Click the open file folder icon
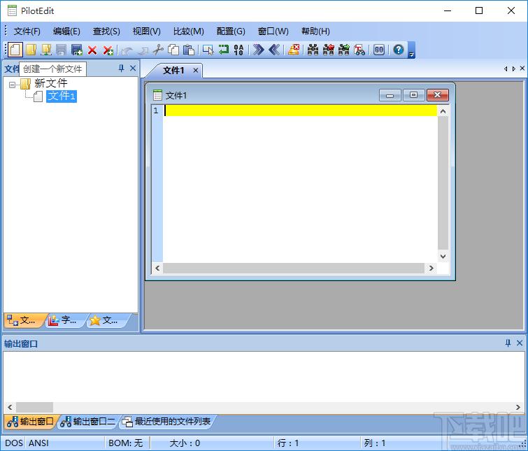This screenshot has height=451, width=528. [31, 50]
